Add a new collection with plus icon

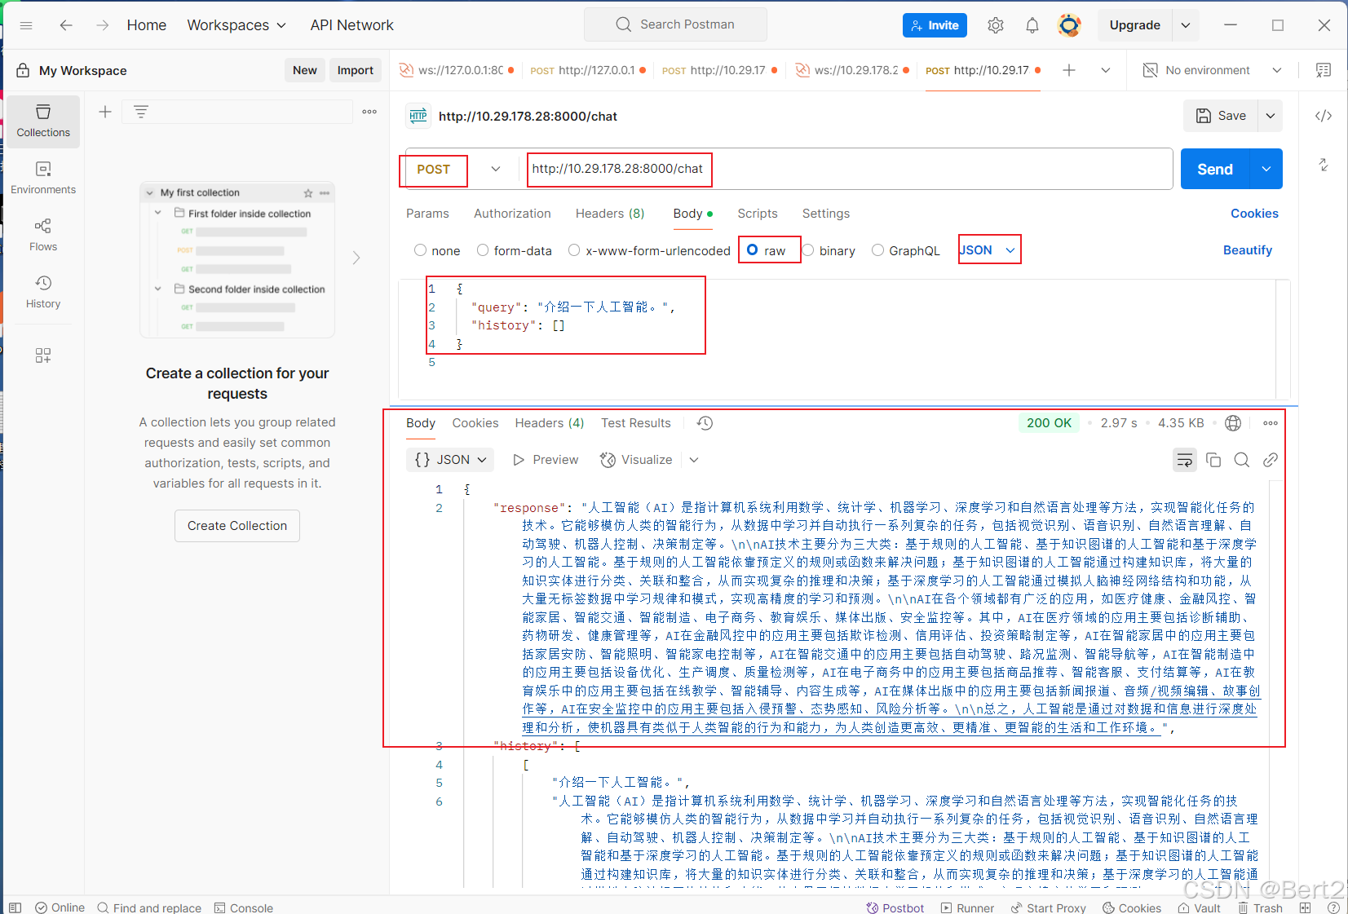pyautogui.click(x=105, y=112)
